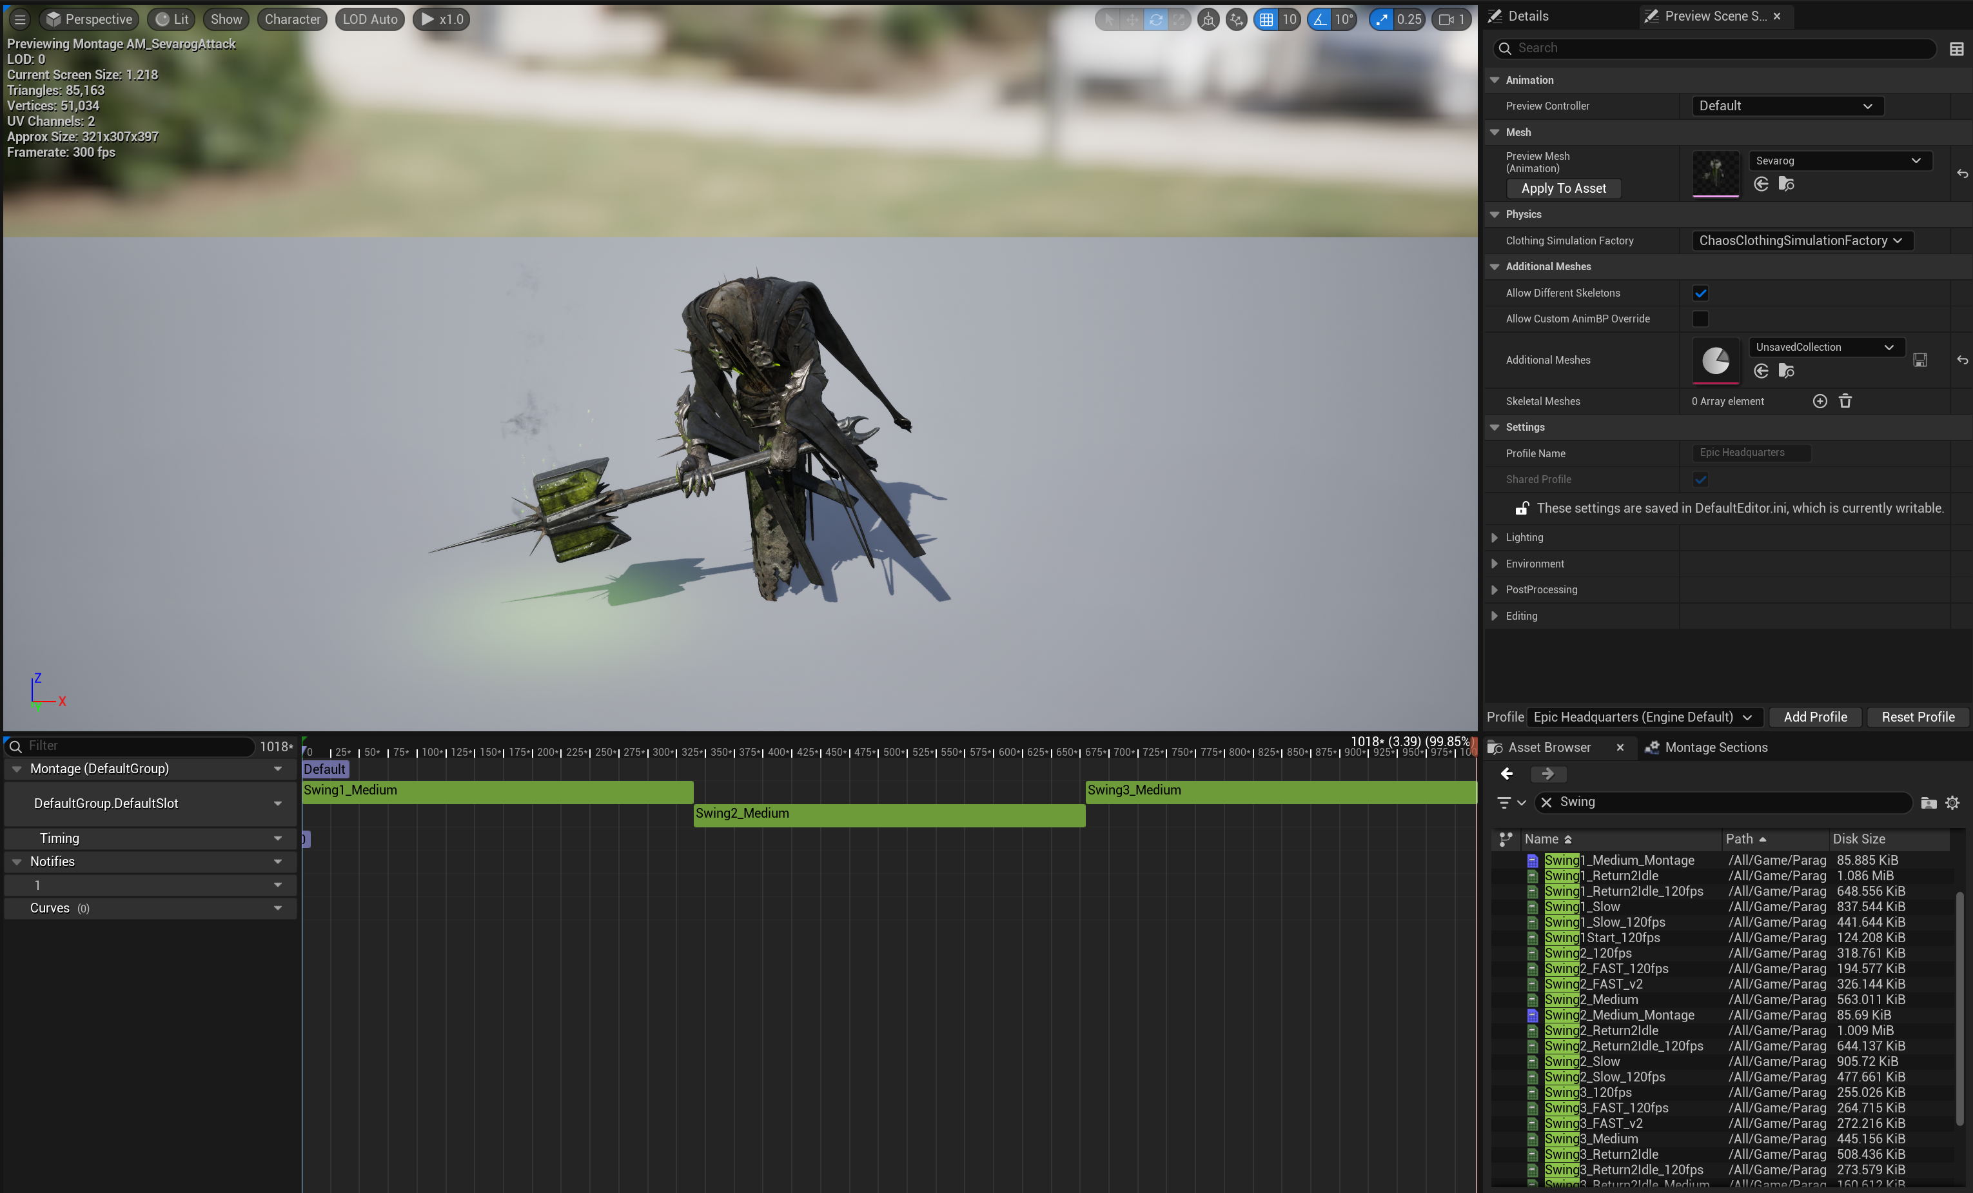Select the rotate transform tool
1973x1193 pixels.
point(1155,19)
